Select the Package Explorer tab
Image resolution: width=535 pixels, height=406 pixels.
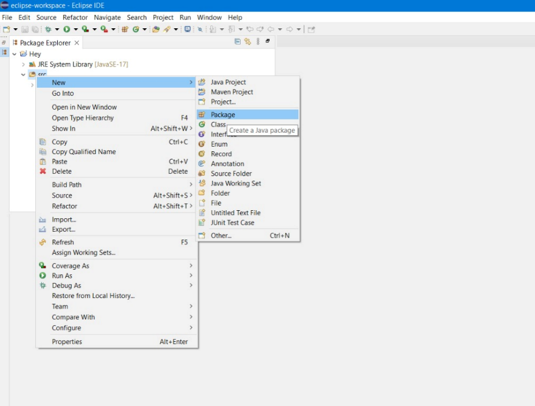point(45,43)
